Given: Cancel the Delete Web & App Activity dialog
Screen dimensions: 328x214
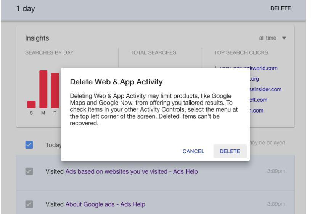Looking at the screenshot, I should [193, 151].
